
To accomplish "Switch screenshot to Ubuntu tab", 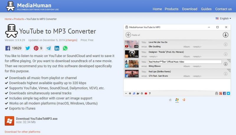I will 184,100.
